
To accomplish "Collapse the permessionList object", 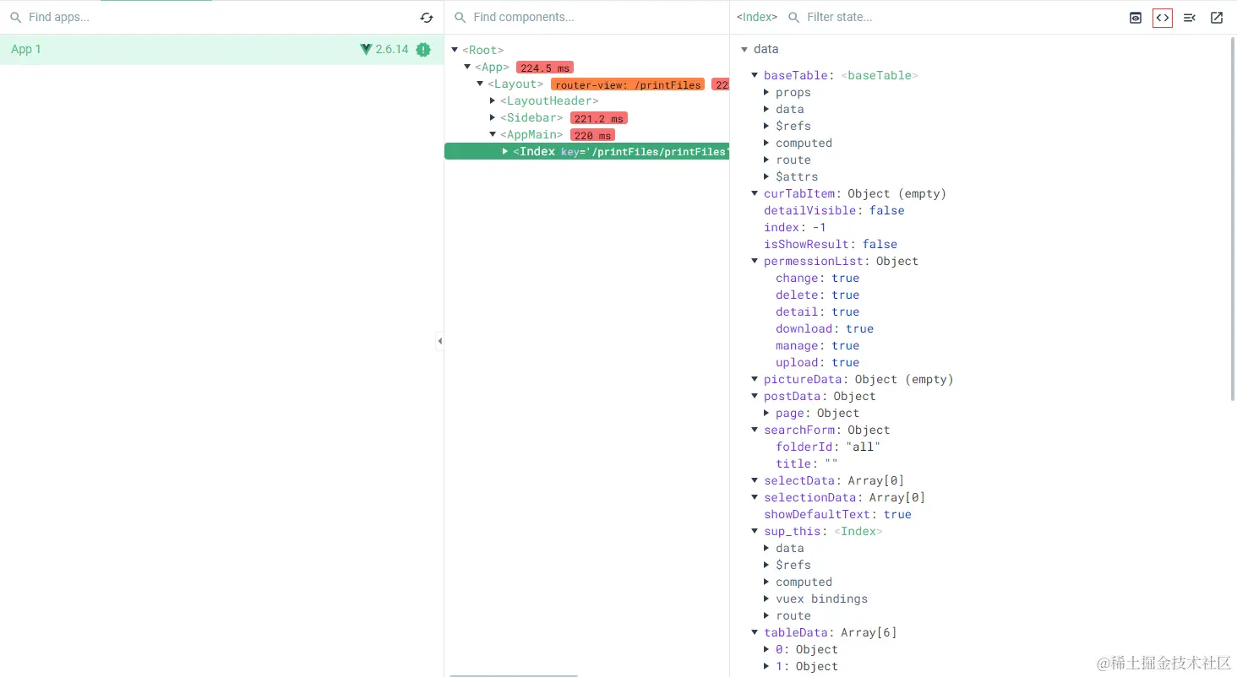I will coord(755,261).
